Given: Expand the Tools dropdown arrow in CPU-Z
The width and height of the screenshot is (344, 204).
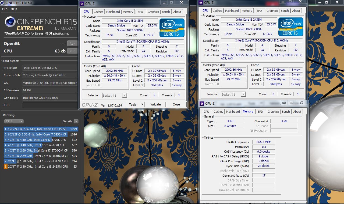Looking at the screenshot, I should [x=143, y=104].
